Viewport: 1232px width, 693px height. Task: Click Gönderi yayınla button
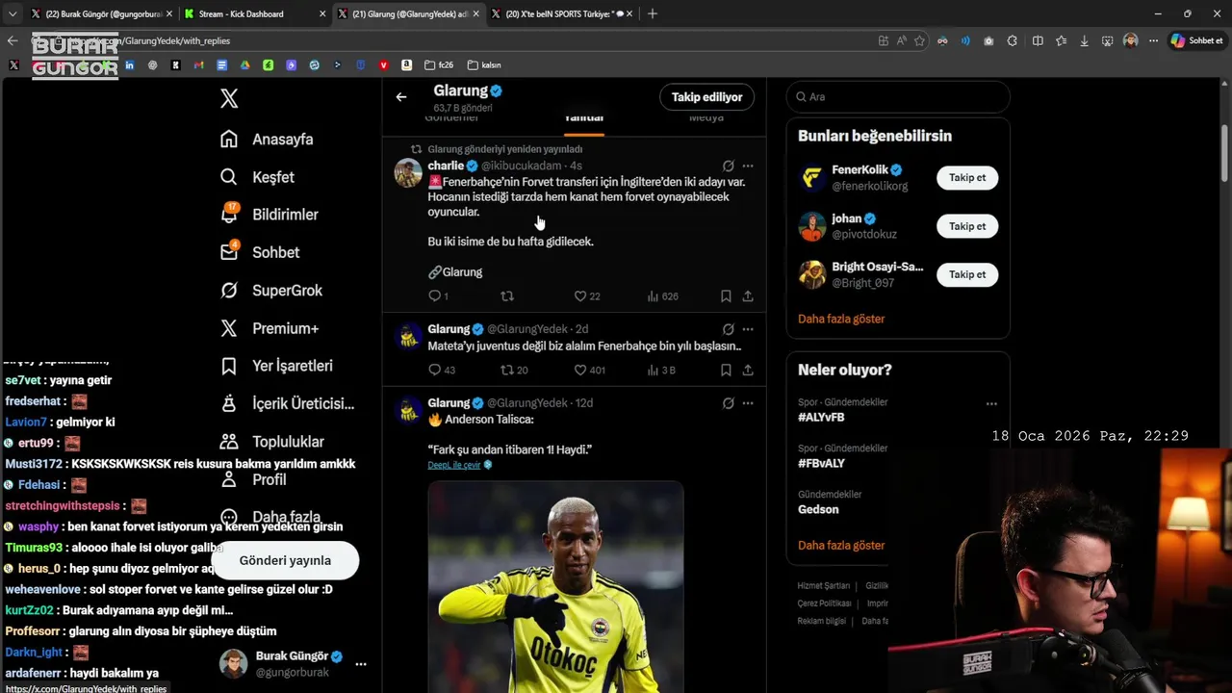pos(285,560)
